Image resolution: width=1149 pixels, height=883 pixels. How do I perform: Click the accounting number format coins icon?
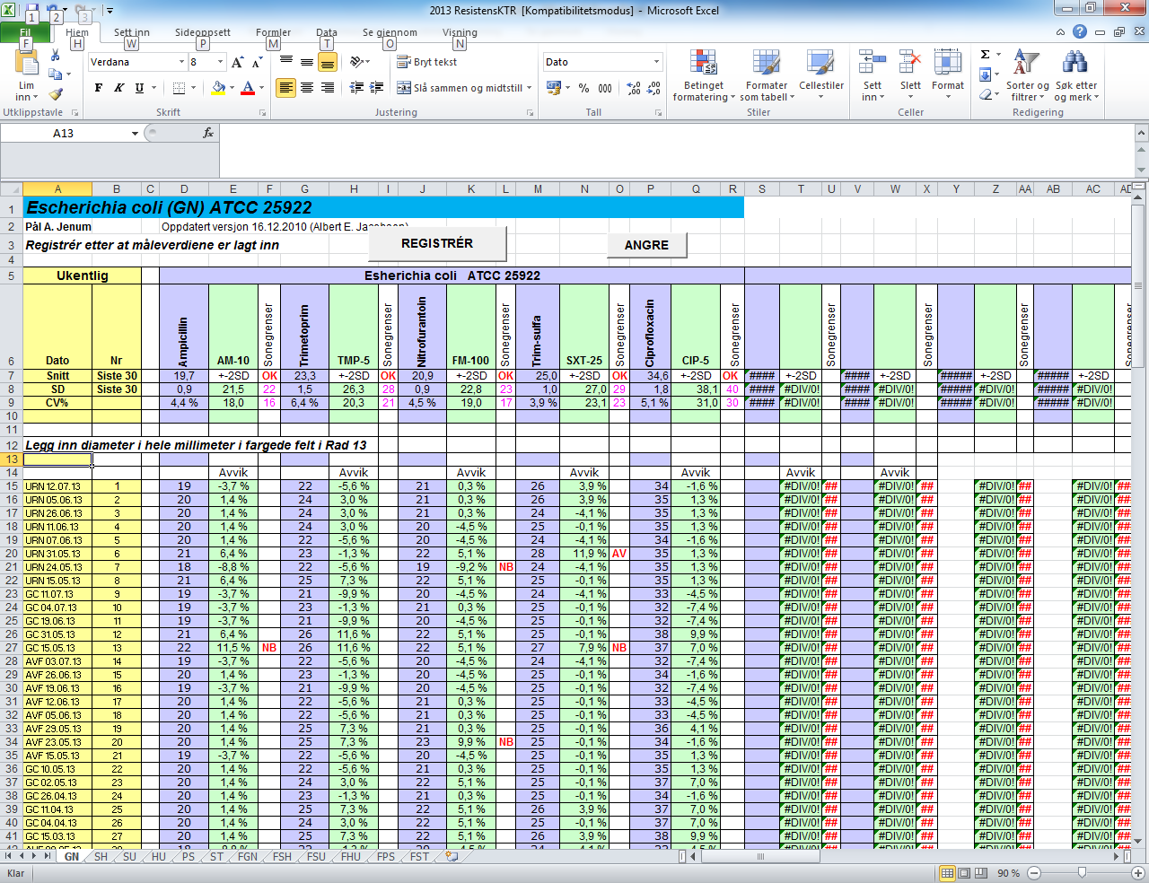pyautogui.click(x=553, y=88)
